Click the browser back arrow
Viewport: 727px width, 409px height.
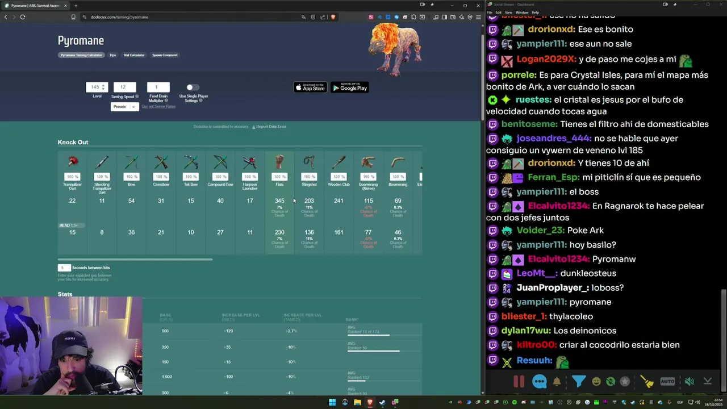[x=6, y=17]
